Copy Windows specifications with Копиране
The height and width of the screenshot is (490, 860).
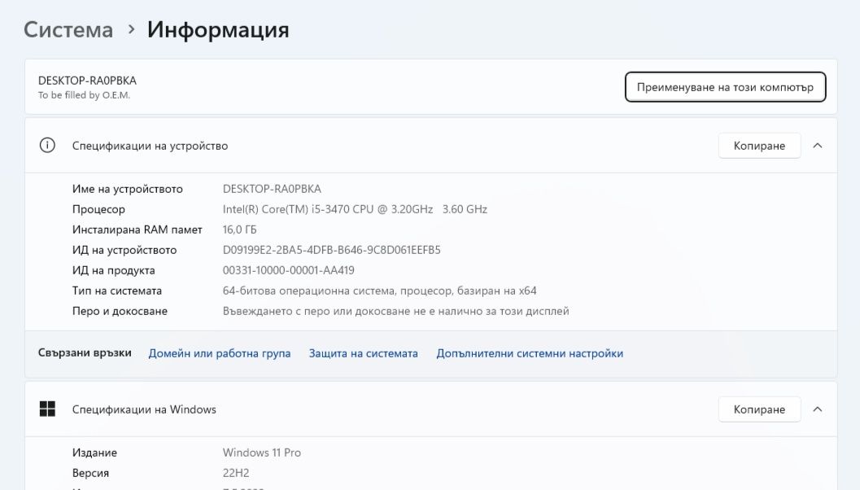tap(759, 409)
